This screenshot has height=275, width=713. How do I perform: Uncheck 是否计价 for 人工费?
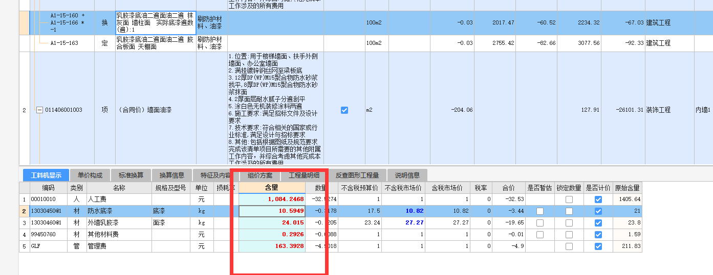click(x=598, y=199)
